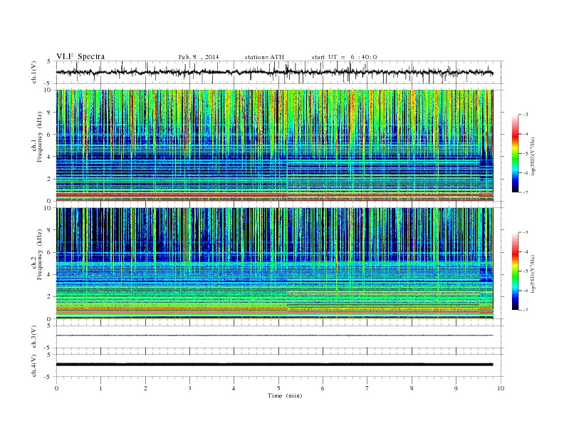Click the red band of ch.1 color bar

tap(515, 135)
